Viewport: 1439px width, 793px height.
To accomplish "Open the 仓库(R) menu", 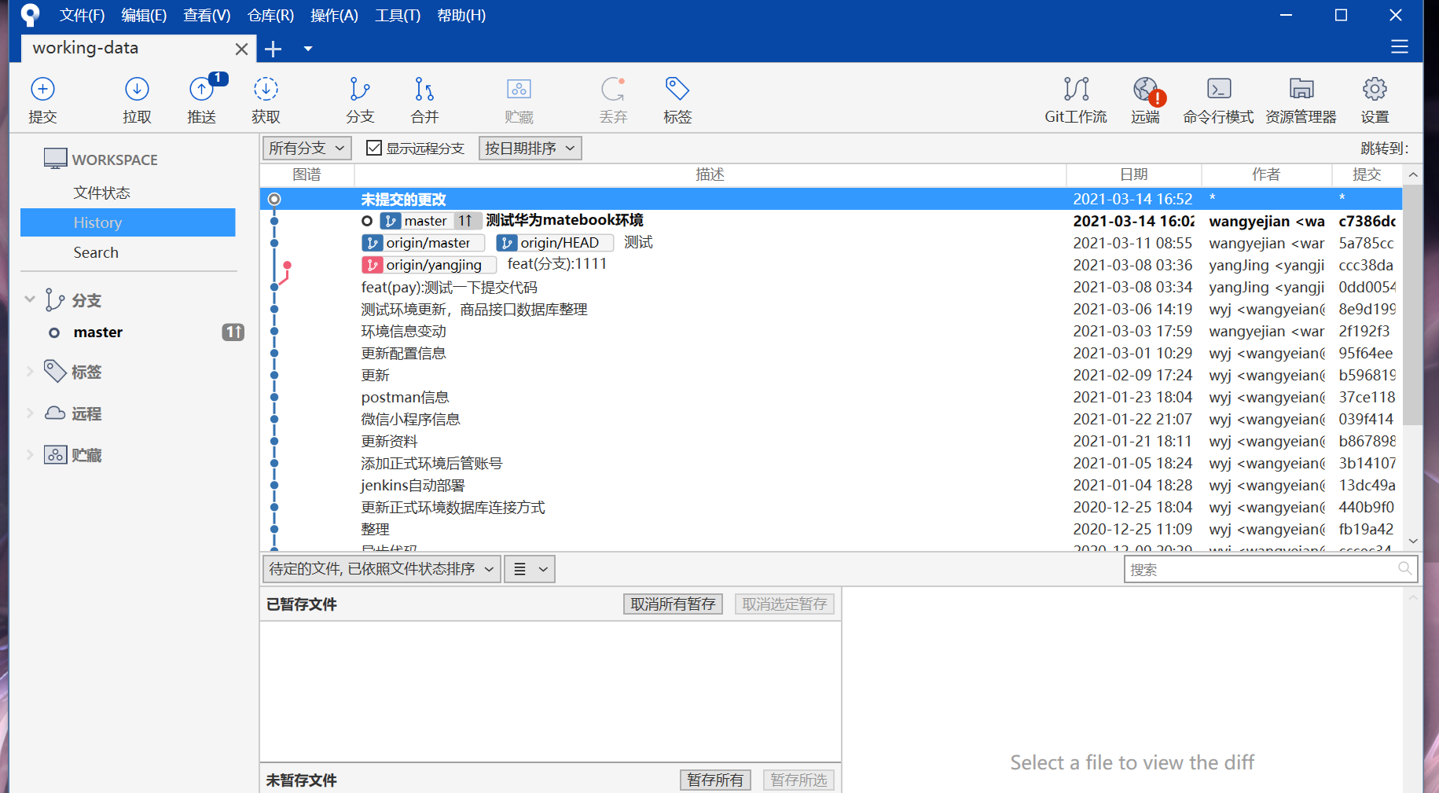I will click(x=270, y=15).
